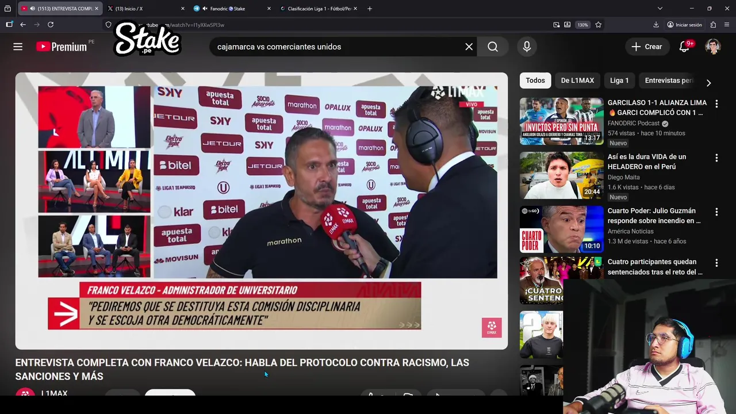The width and height of the screenshot is (736, 414).
Task: Mute audio on the YouTube tab
Action: pos(32,9)
